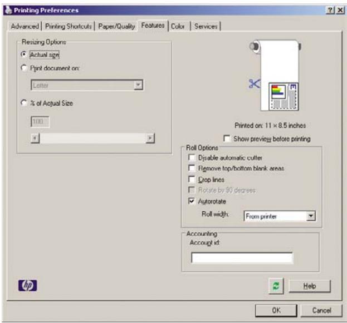Select the Features tab
347x323 pixels.
click(x=153, y=26)
